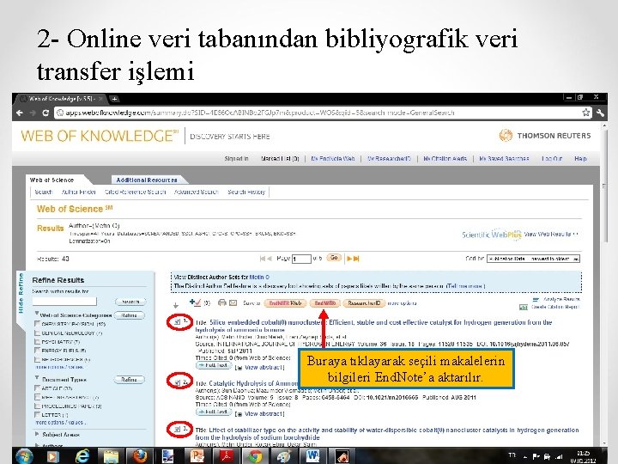Viewport: 618px width, 464px height.
Task: Open Google Chrome from the taskbar
Action: click(255, 456)
